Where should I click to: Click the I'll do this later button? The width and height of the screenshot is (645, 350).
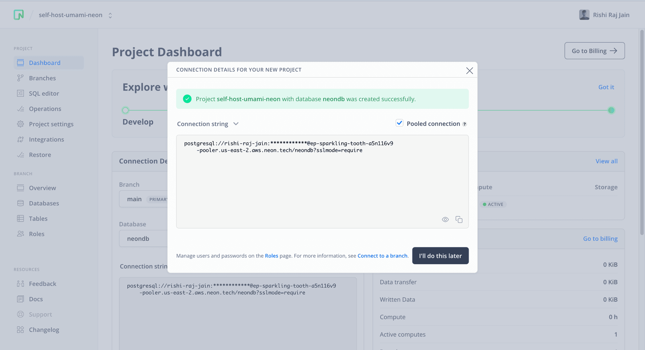point(440,256)
